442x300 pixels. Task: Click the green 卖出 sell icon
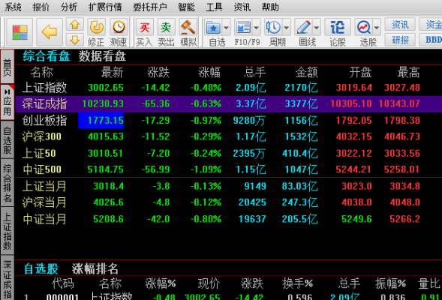tap(166, 32)
